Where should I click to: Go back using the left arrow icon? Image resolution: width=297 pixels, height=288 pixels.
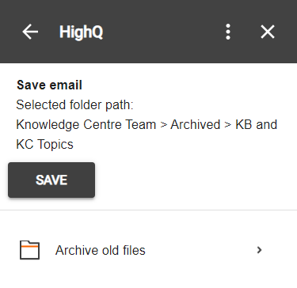pyautogui.click(x=30, y=32)
